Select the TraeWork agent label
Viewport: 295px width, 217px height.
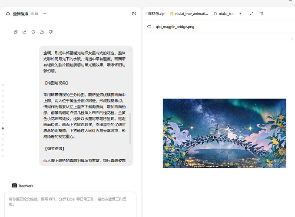(26, 186)
